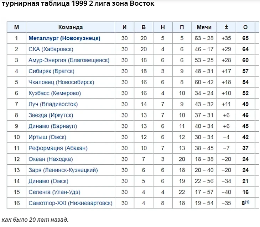Image resolution: width=260 pixels, height=227 pixels.
Task: Click the СКА (Хабаровск) link
Action: point(51,49)
